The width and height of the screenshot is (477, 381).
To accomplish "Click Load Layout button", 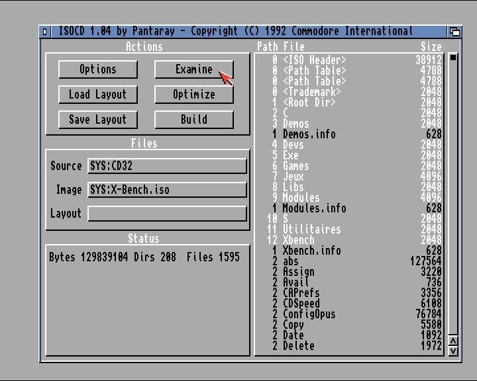I will (97, 94).
